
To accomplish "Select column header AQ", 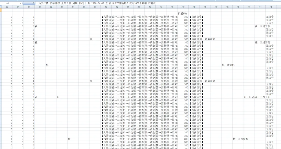I will pyautogui.click(x=51, y=7).
